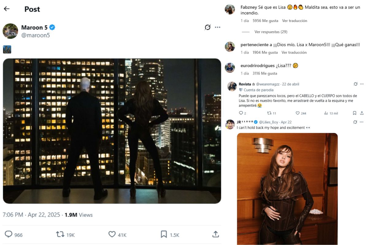Open more options on the Revista tweet
The width and height of the screenshot is (368, 245).
click(x=362, y=84)
